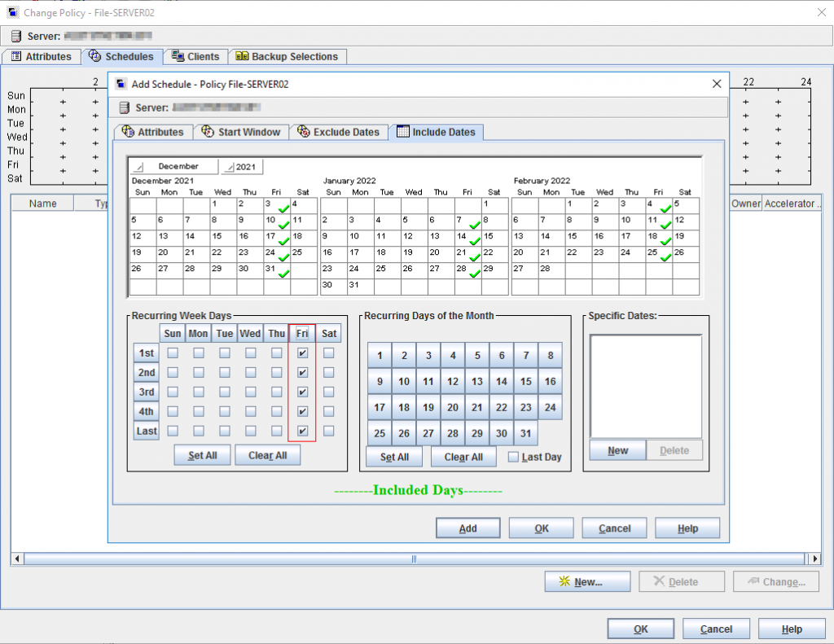This screenshot has width=834, height=644.
Task: Click the horizontal scrollbar in schedule list
Action: point(414,559)
